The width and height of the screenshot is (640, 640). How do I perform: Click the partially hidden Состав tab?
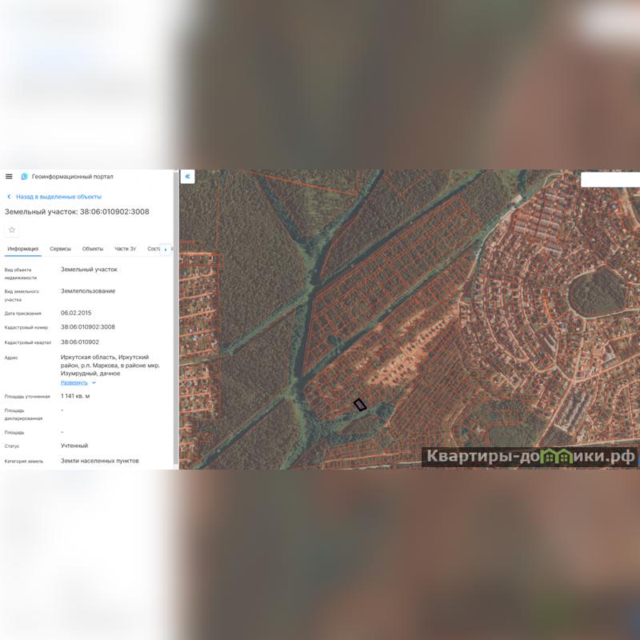click(x=154, y=249)
